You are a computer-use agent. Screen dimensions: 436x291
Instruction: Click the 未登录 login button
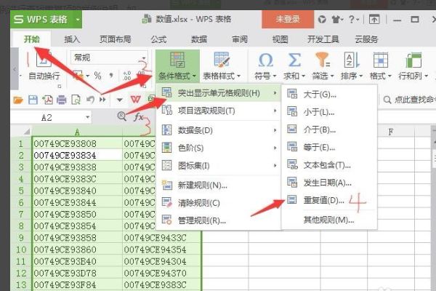pyautogui.click(x=288, y=19)
